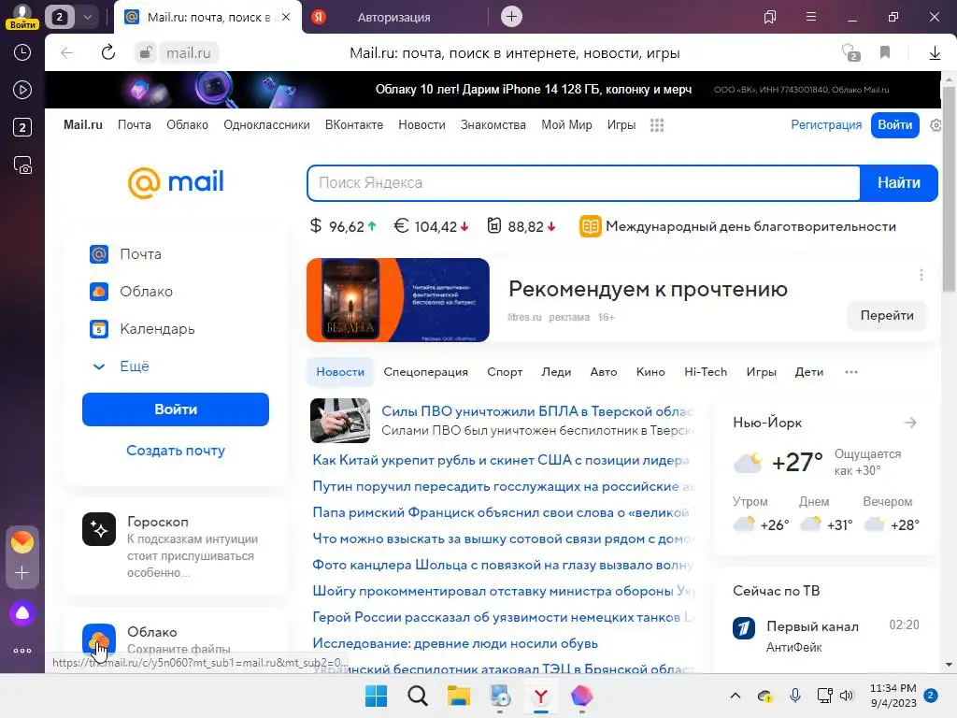The image size is (957, 718).
Task: Open the Исследование: древние люди носили обувь headline
Action: [x=455, y=643]
